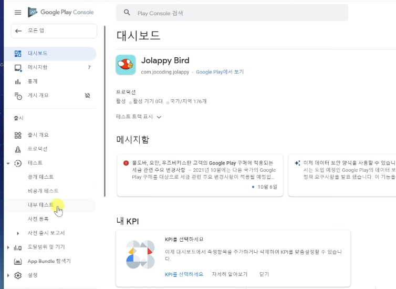Click the 10월 6일 date on message
The image size is (396, 289).
[x=267, y=187]
